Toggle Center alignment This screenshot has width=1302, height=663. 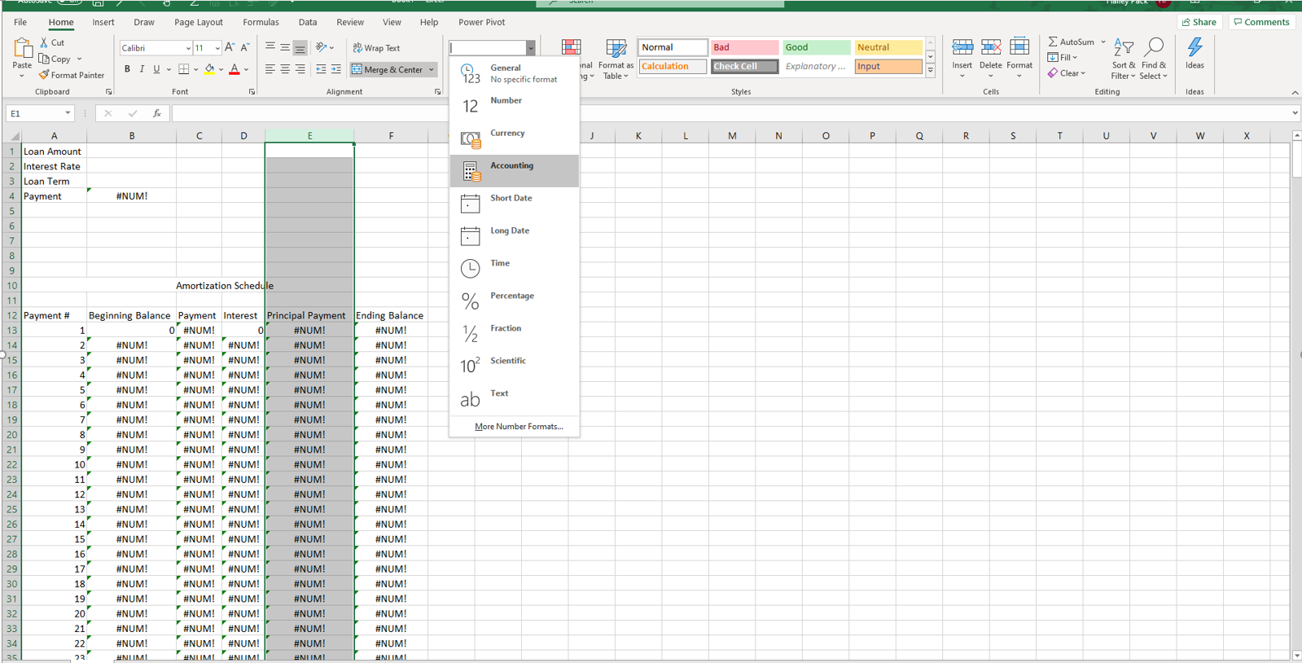285,70
